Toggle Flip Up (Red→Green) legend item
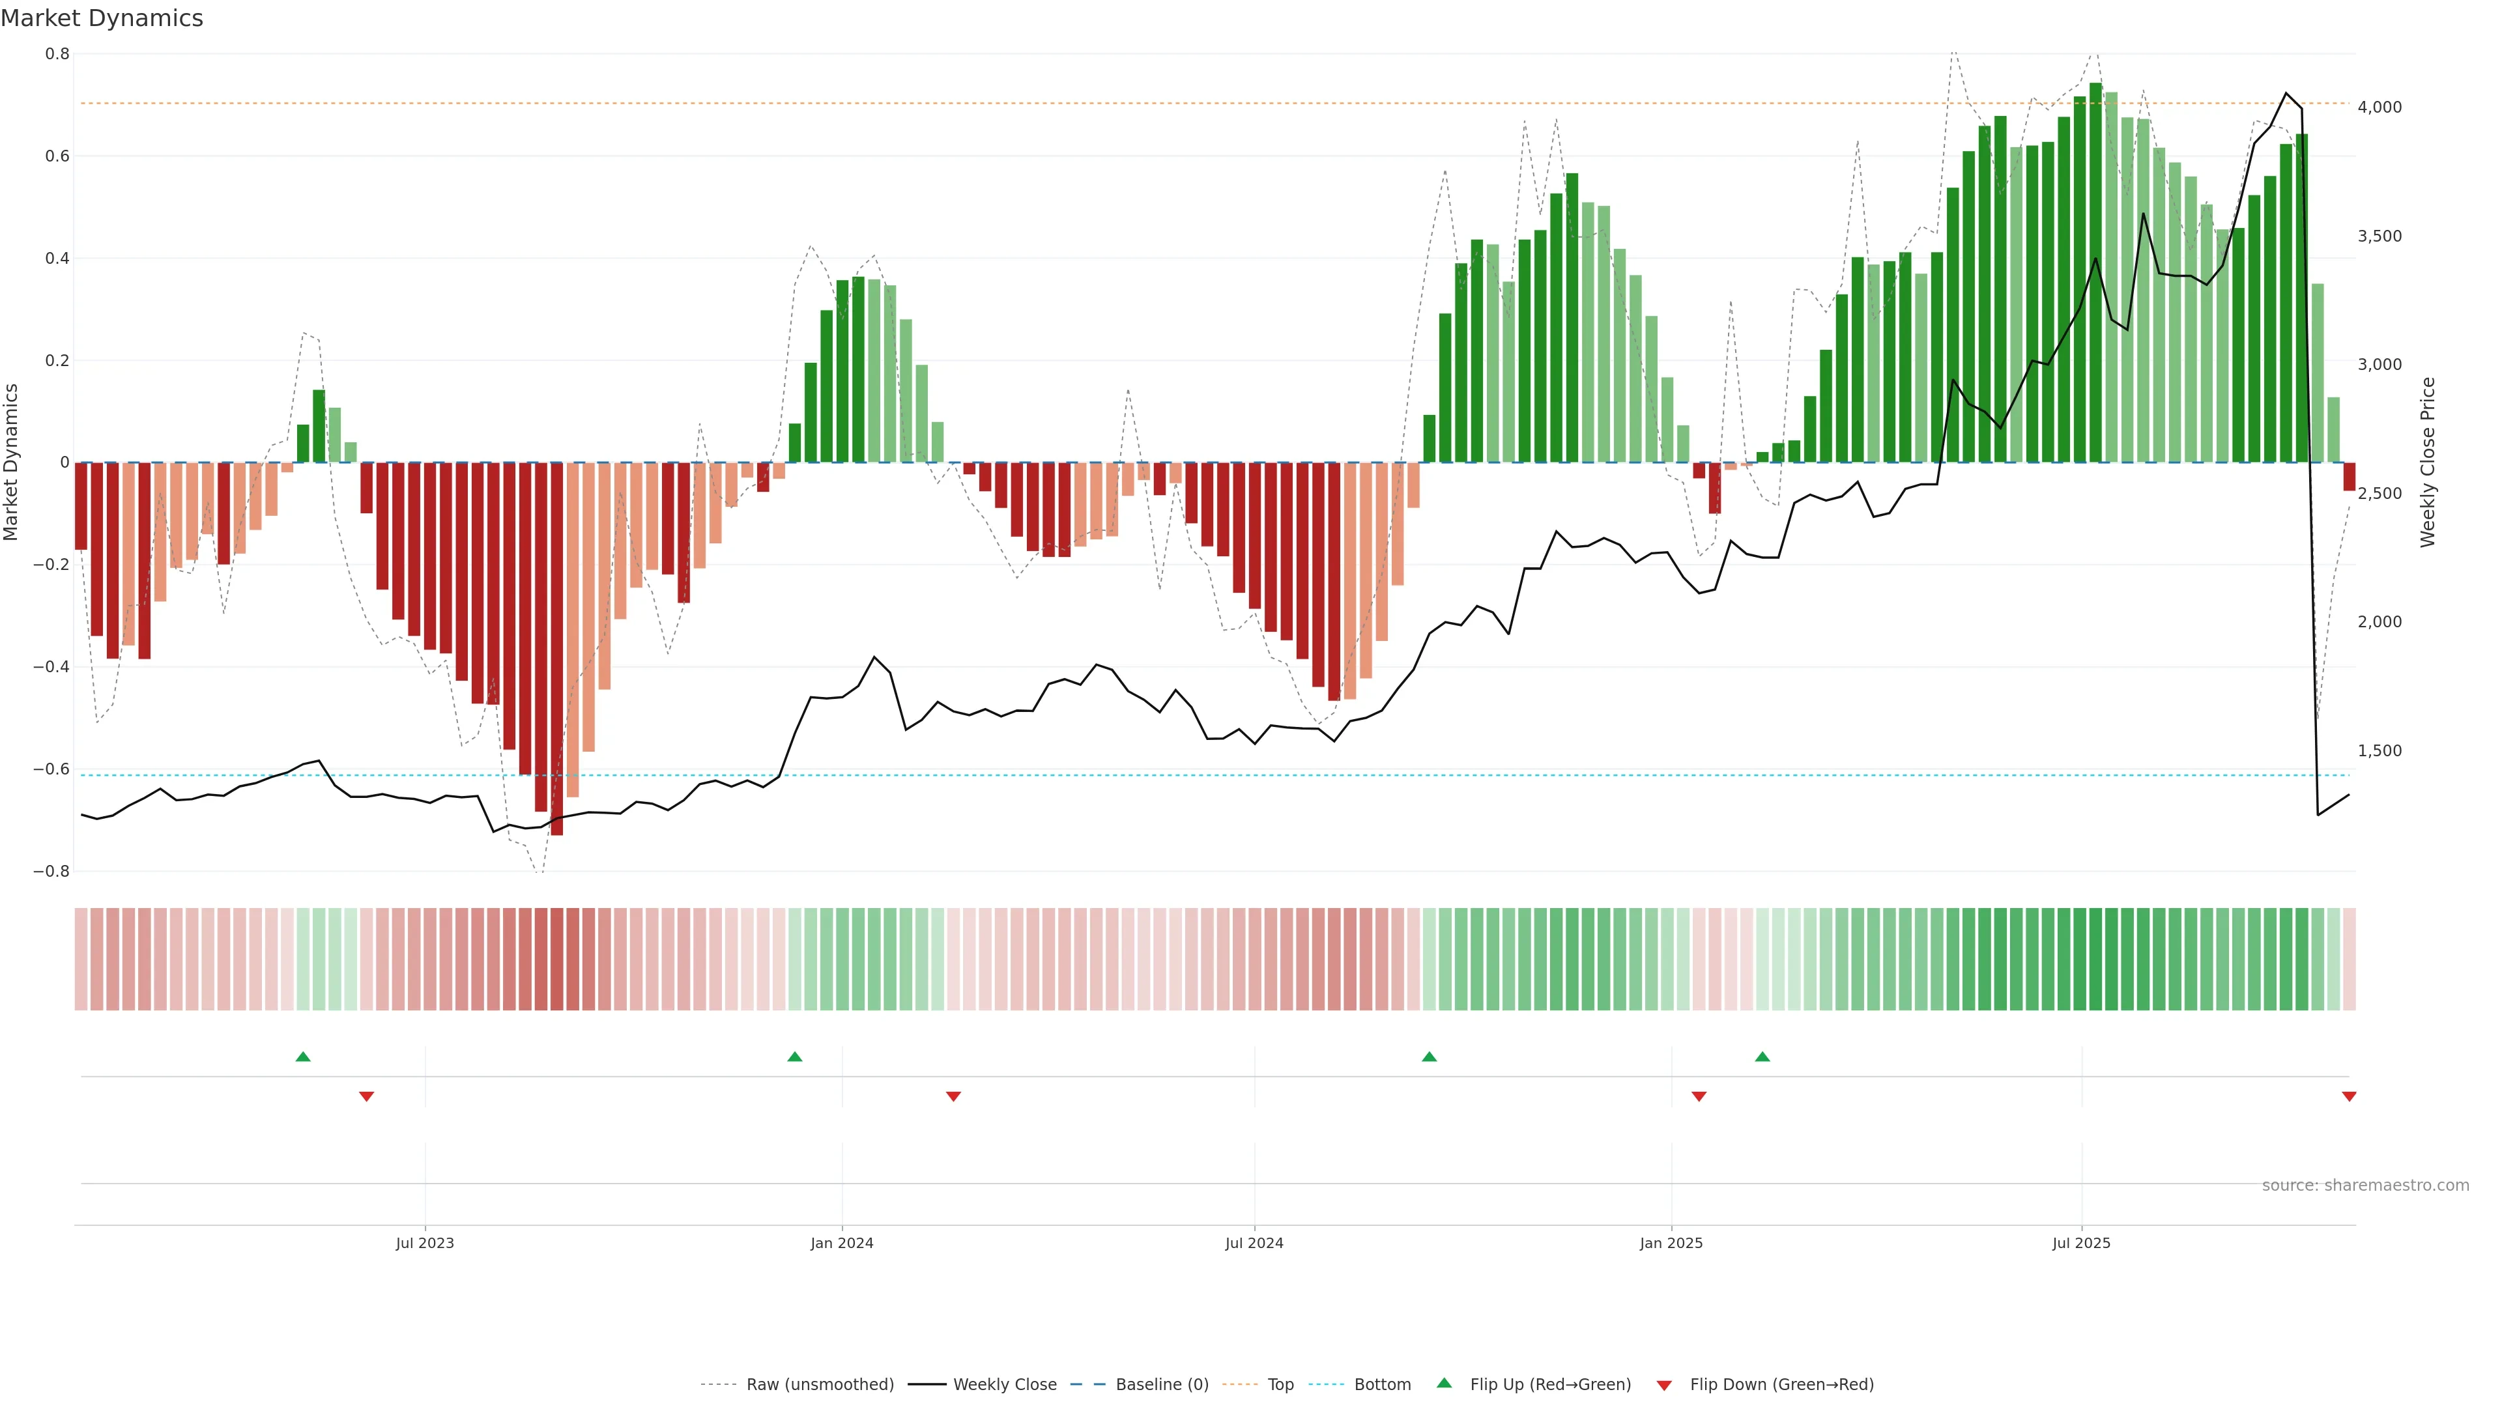 tap(1550, 1385)
